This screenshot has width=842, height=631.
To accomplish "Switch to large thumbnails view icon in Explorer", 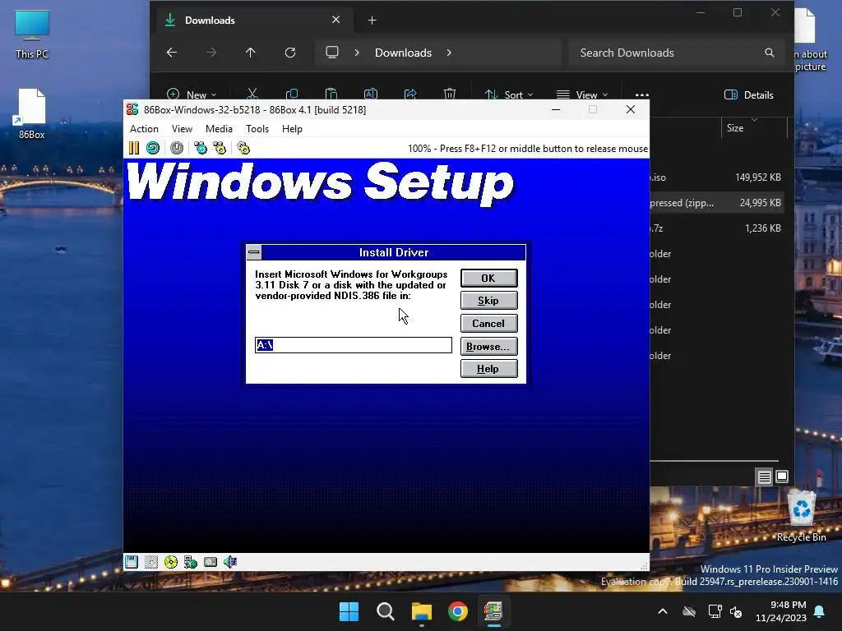I will 782,477.
